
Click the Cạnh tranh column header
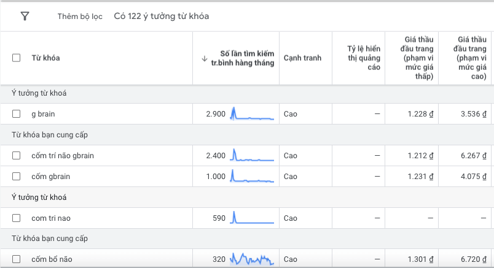(x=302, y=58)
